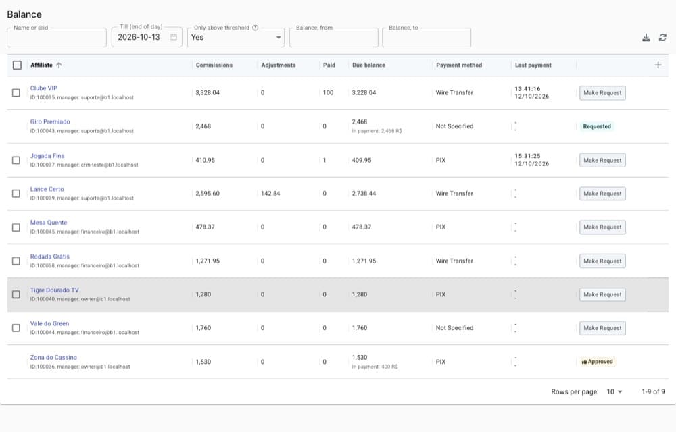Screen dimensions: 676x432
Task: Sort by the Due balance column
Action: 368,65
